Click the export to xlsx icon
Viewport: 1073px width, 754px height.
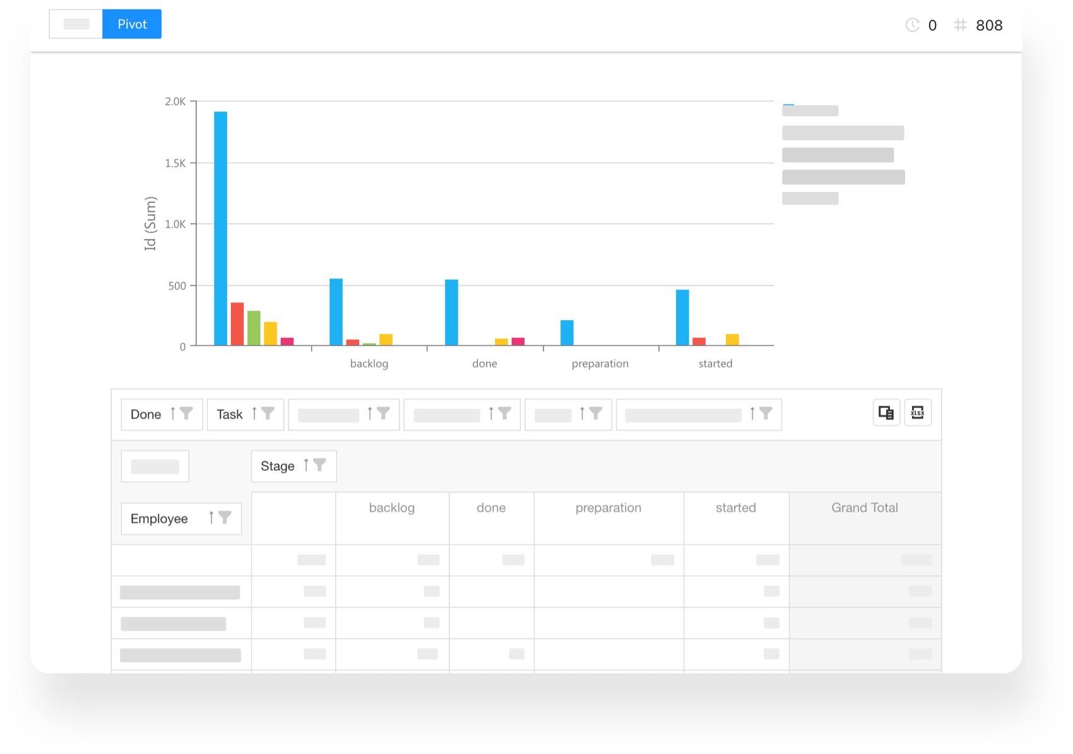coord(918,413)
